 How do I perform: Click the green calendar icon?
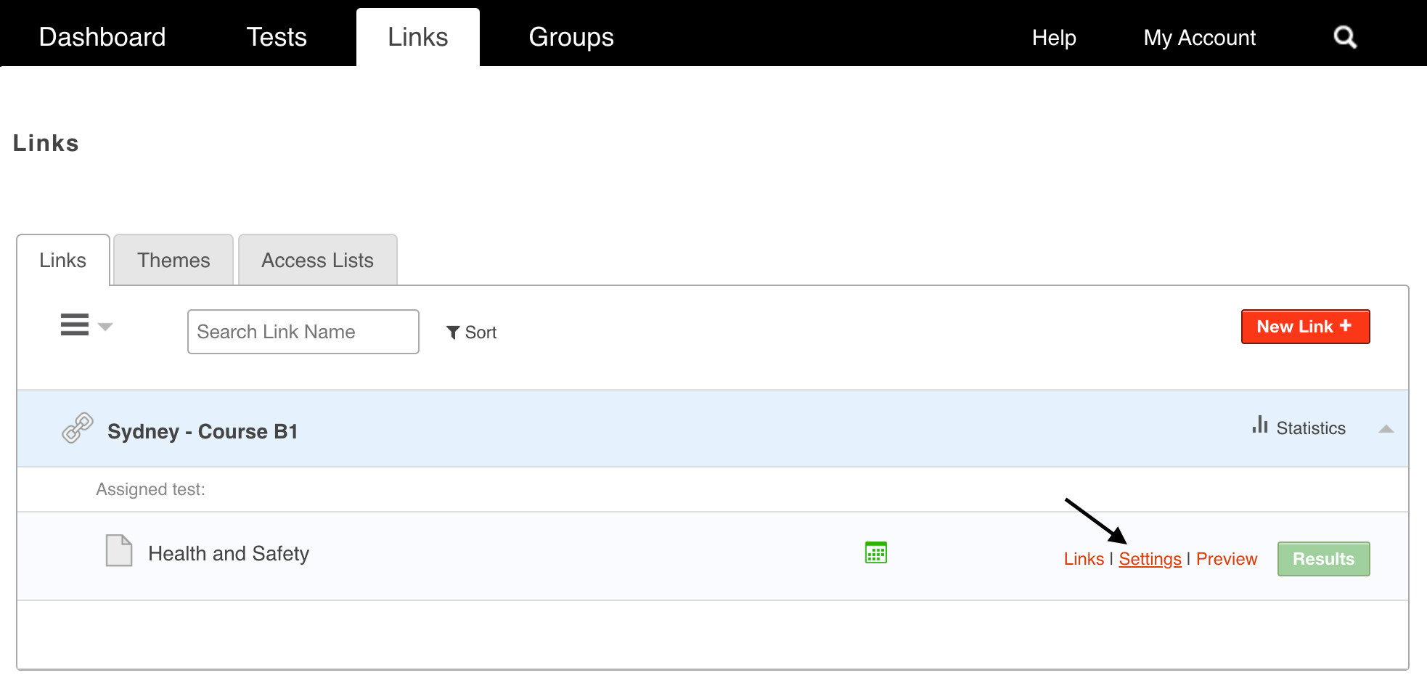tap(876, 552)
